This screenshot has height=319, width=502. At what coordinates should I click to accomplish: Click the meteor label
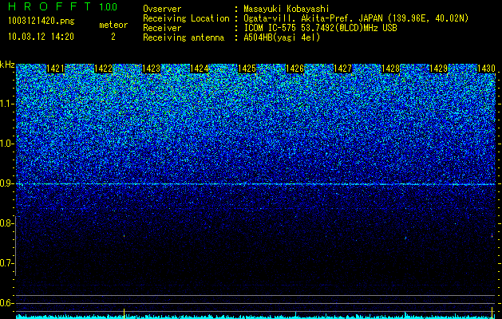[113, 25]
